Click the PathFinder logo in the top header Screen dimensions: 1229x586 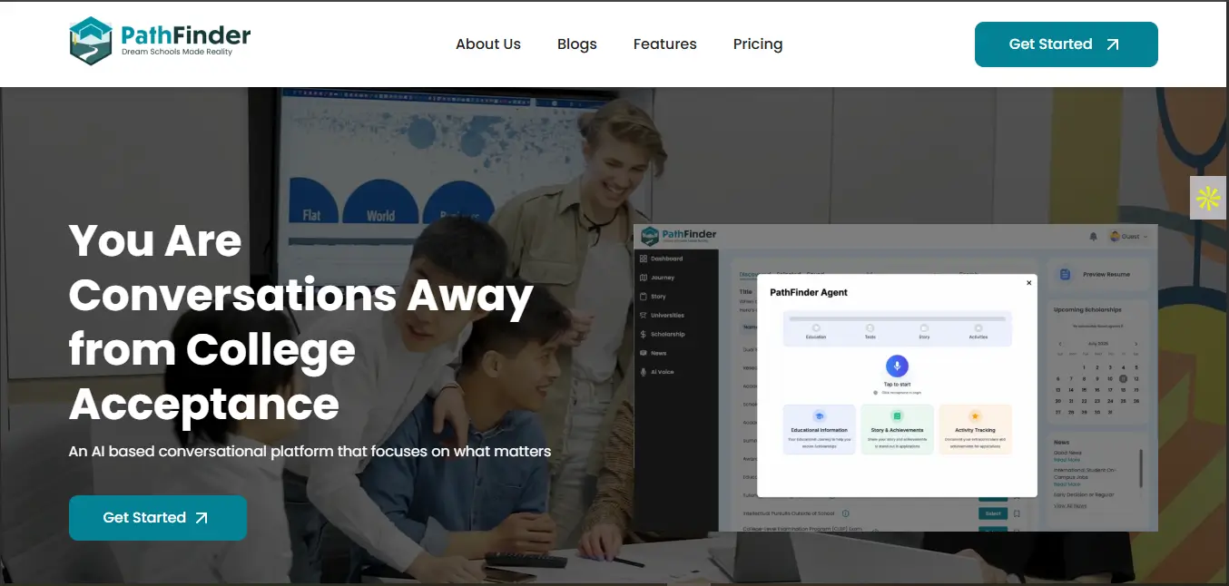[160, 42]
